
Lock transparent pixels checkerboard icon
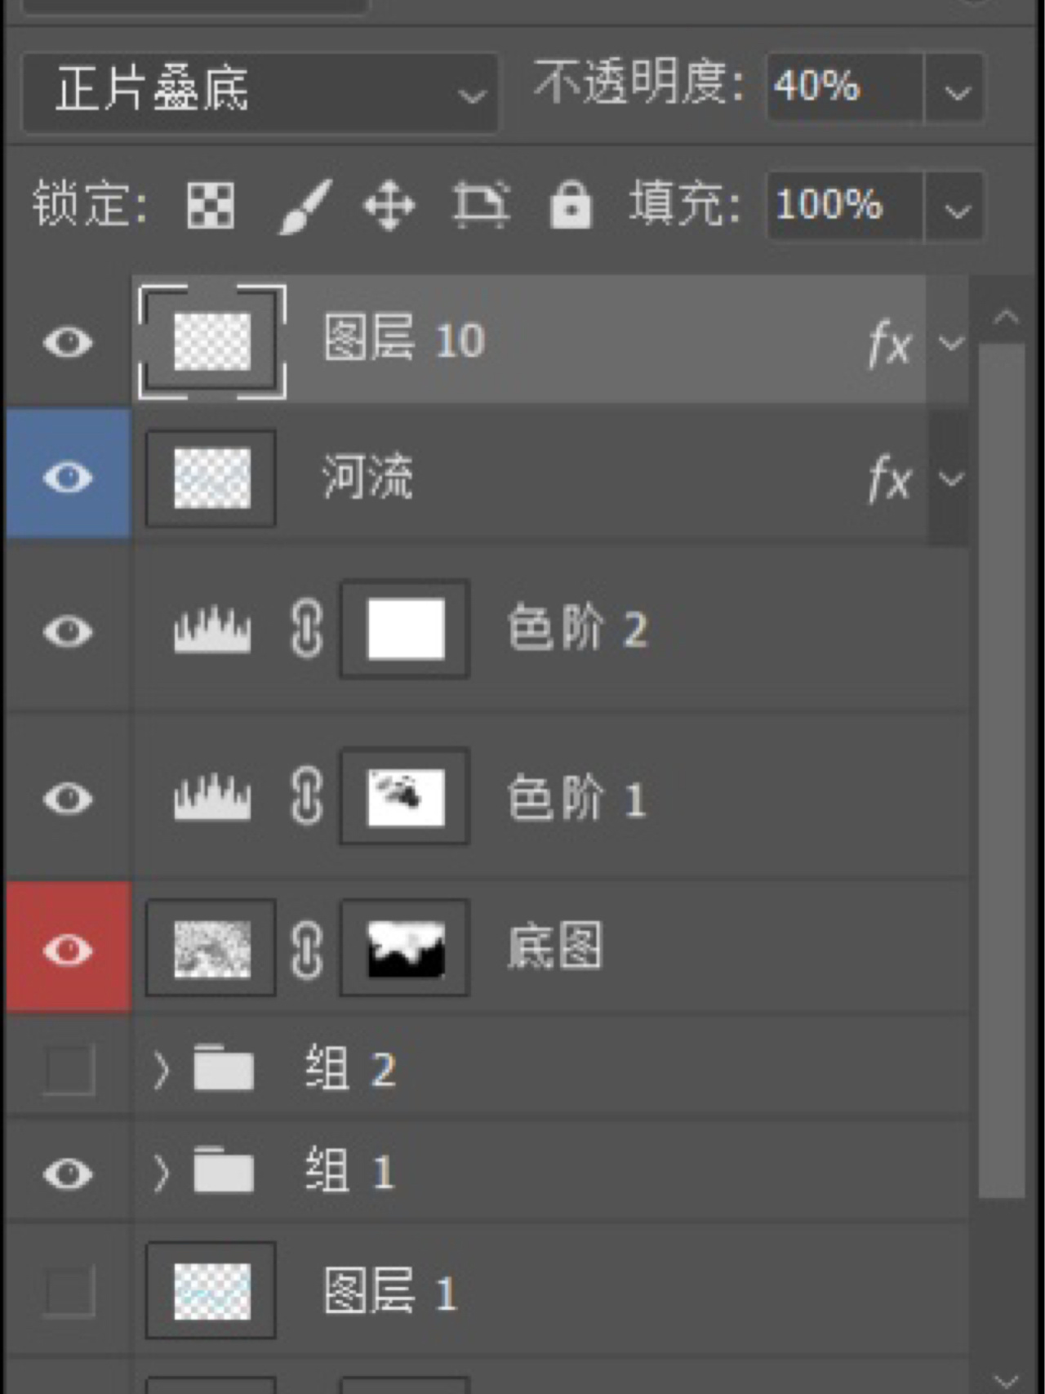[211, 205]
